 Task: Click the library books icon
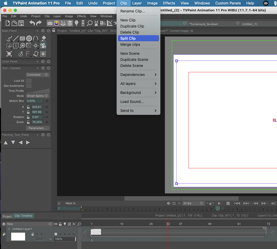click(103, 23)
